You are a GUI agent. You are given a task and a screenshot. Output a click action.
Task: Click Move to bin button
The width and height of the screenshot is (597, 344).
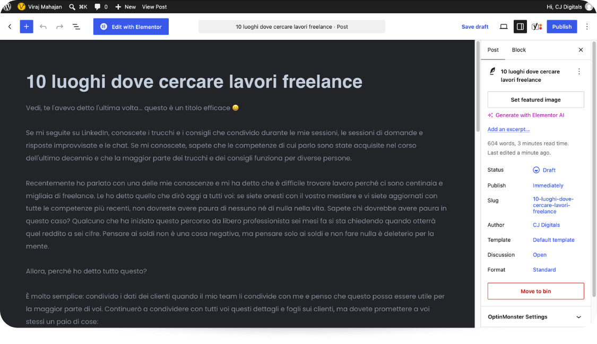coord(535,291)
